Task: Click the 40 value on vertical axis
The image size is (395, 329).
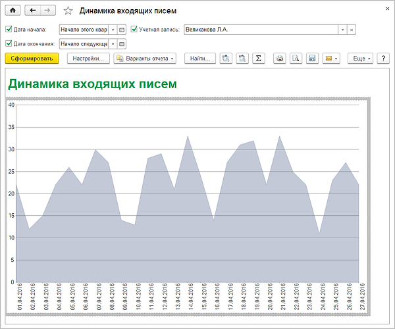Action: click(x=11, y=105)
